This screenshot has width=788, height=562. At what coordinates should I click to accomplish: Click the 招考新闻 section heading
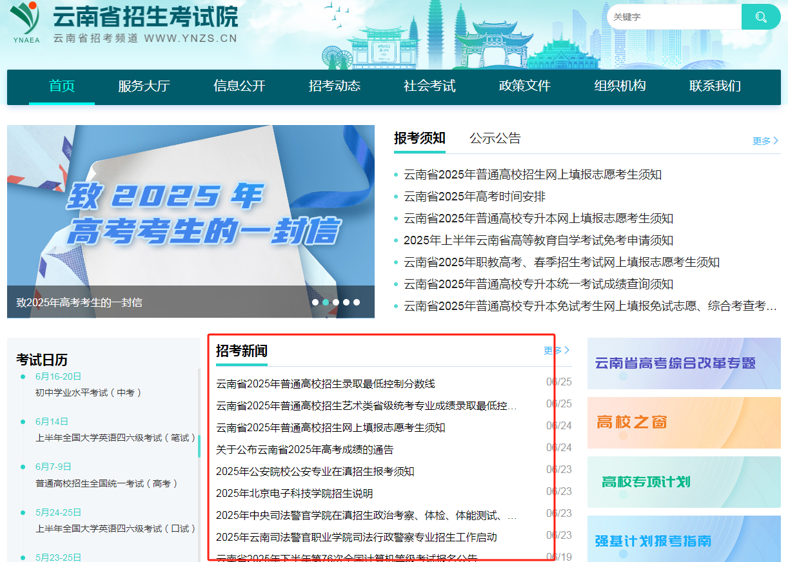[242, 351]
